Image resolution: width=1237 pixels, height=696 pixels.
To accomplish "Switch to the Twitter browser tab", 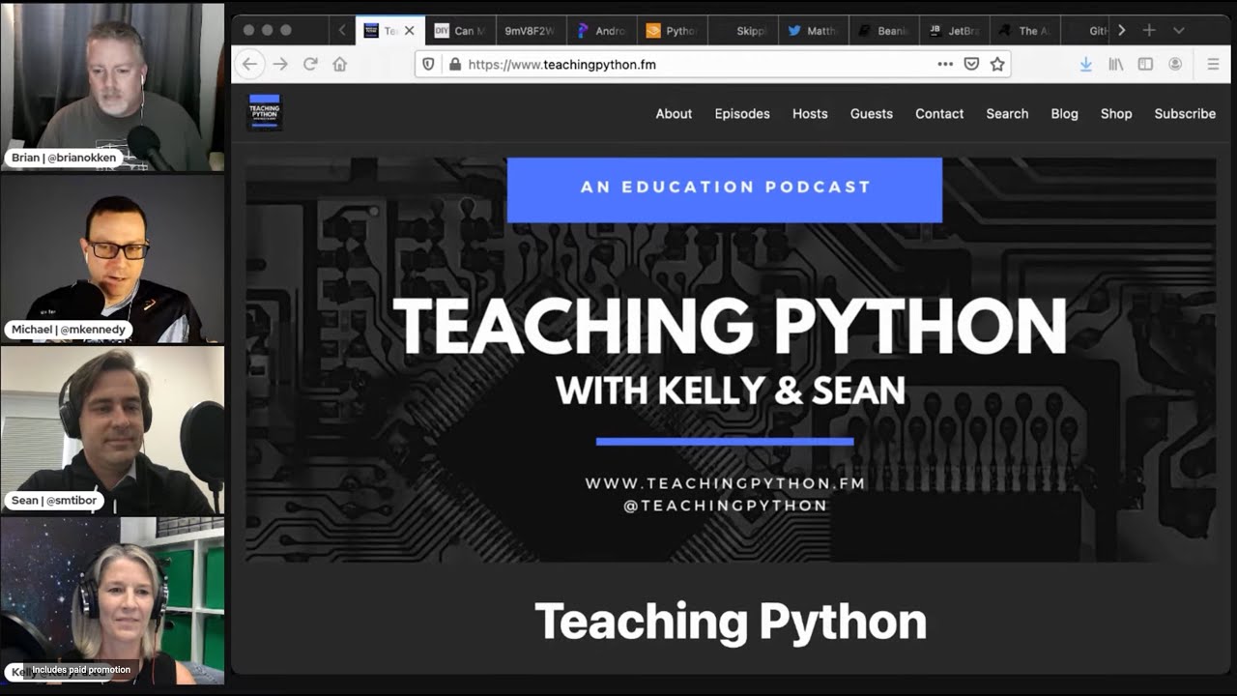I will tap(814, 30).
